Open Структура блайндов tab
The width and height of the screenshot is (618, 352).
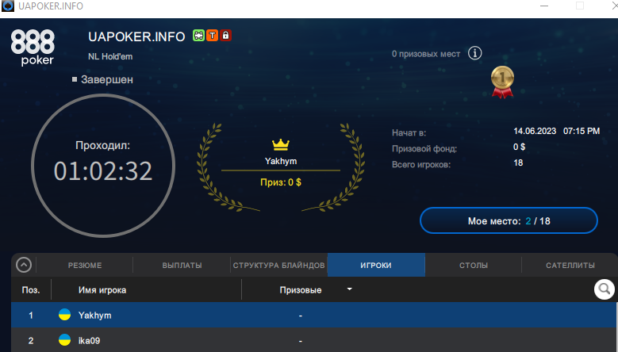coord(278,265)
